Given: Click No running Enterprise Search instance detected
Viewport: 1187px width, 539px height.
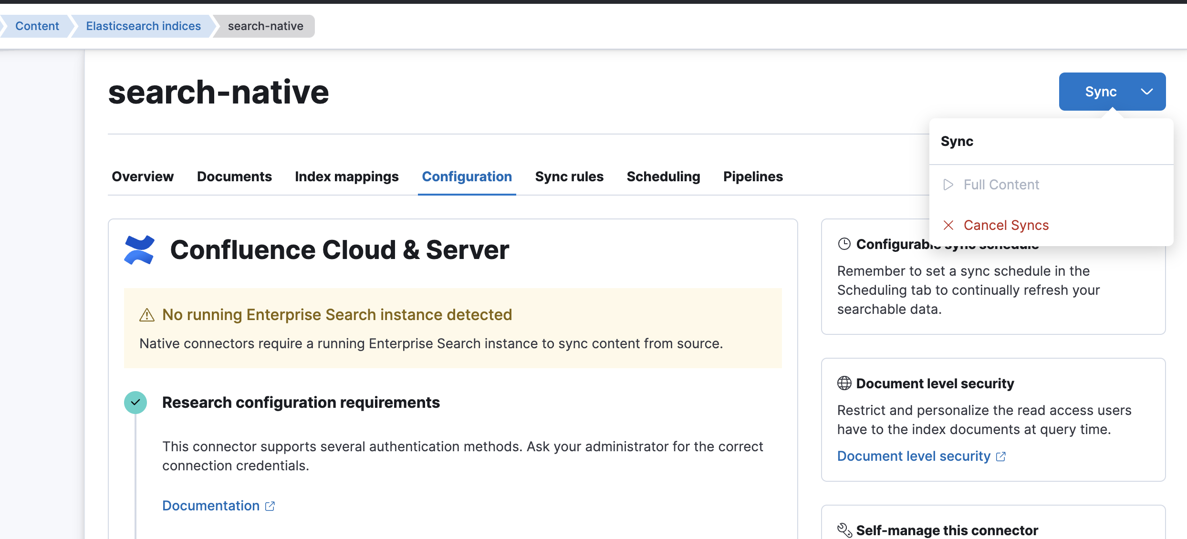Looking at the screenshot, I should pyautogui.click(x=337, y=315).
